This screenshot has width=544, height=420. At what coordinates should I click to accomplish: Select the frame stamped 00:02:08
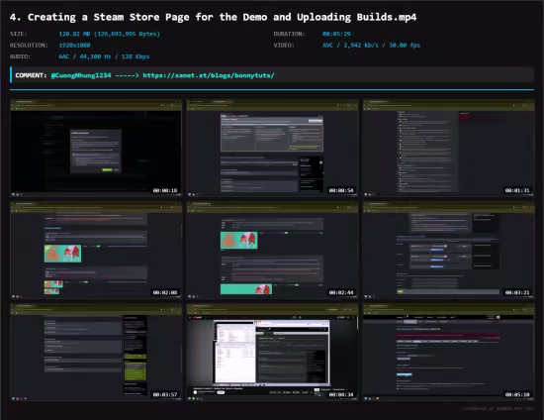click(x=96, y=251)
